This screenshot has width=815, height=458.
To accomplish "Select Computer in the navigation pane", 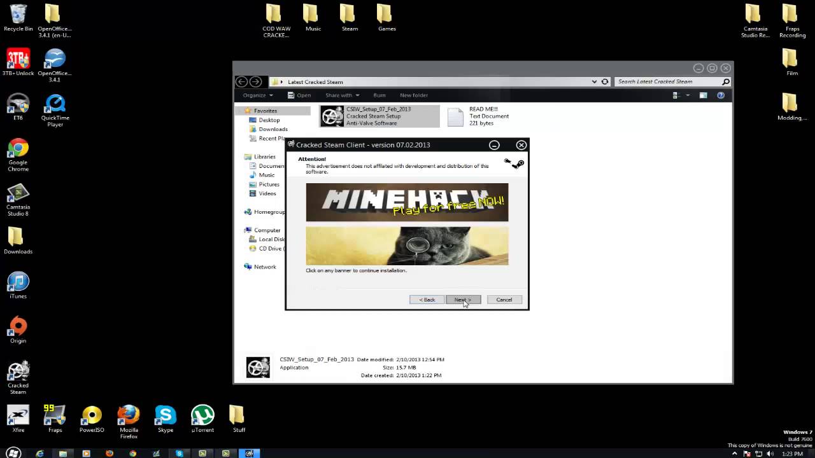I will pyautogui.click(x=267, y=230).
